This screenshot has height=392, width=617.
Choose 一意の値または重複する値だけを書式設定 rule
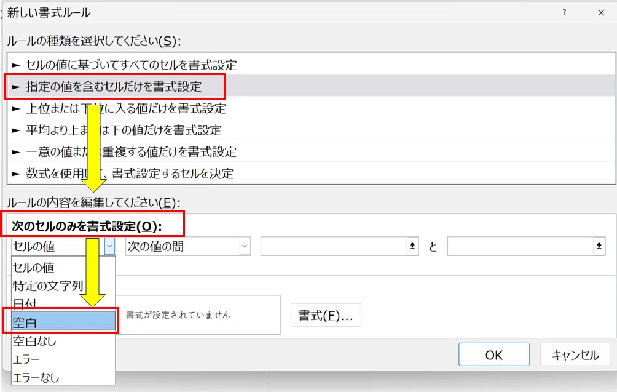click(x=311, y=151)
